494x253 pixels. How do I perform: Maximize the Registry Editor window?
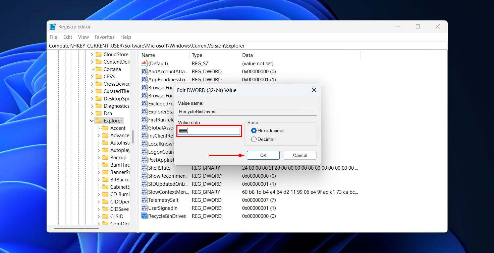[x=418, y=26]
